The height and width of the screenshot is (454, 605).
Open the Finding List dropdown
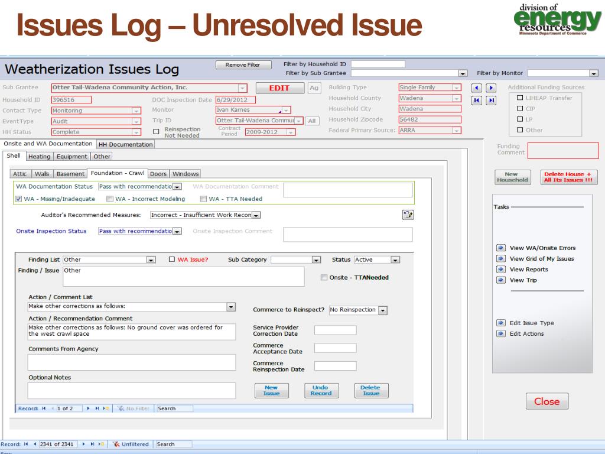(151, 260)
